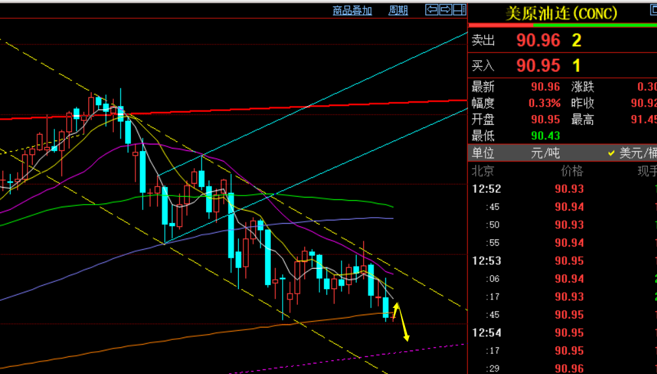Viewport: 657px width, 374px height.
Task: Click the :50 tick row price 90.93
Action: (x=569, y=225)
